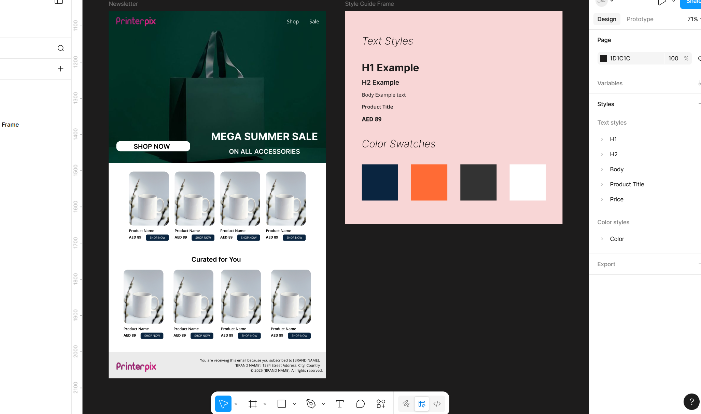701x414 pixels.
Task: Click the plus icon to add page
Action: pos(60,69)
